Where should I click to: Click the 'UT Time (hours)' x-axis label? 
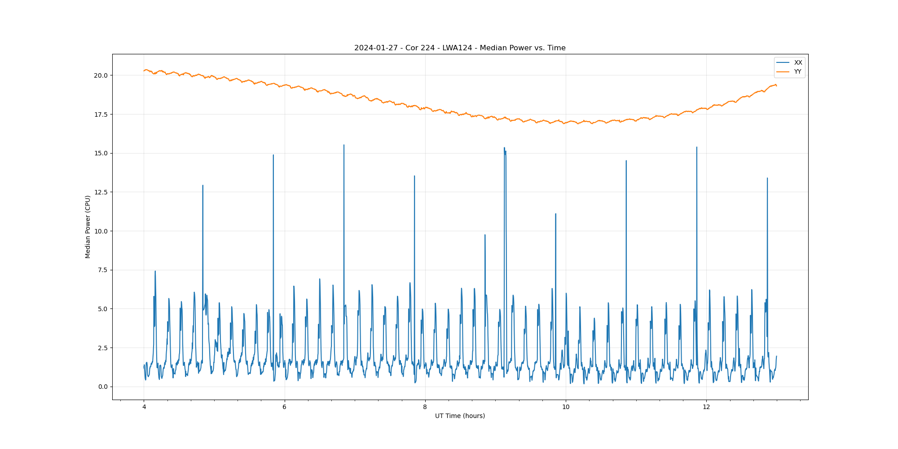coord(460,416)
